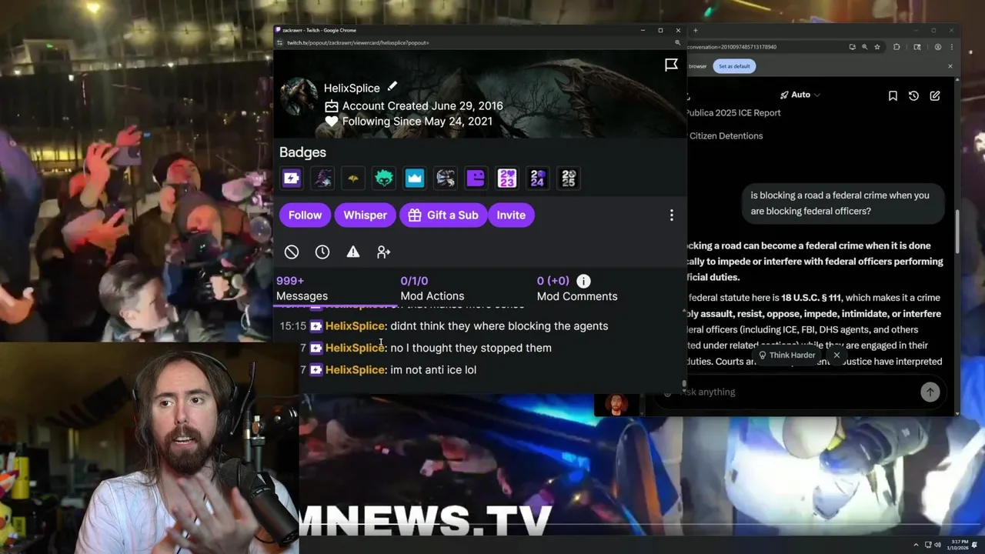Click the report flag icon on viewer card
Screen dimensions: 985x554
(x=671, y=65)
